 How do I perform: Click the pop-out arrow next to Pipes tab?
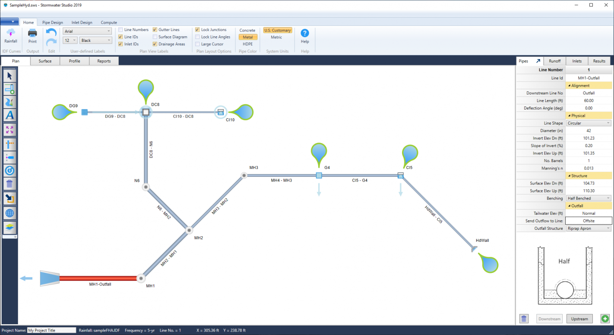[538, 61]
